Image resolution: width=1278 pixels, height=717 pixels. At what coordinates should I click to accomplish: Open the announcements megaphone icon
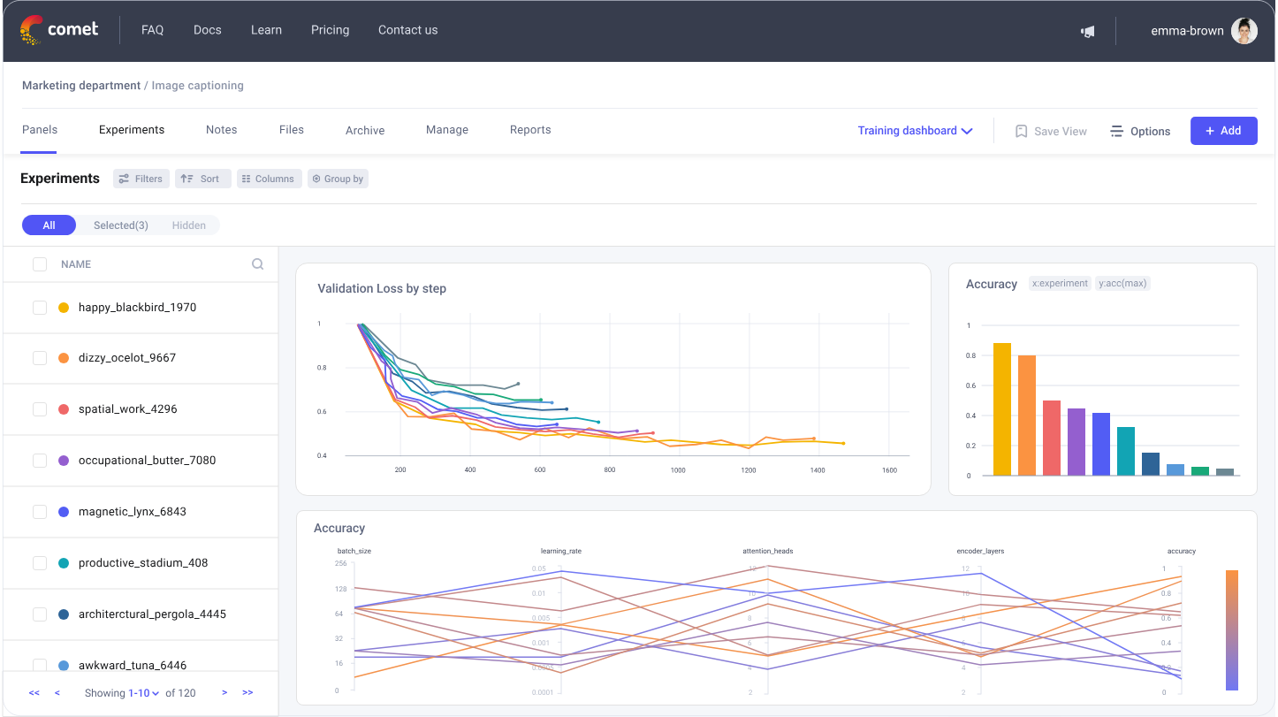click(1088, 31)
